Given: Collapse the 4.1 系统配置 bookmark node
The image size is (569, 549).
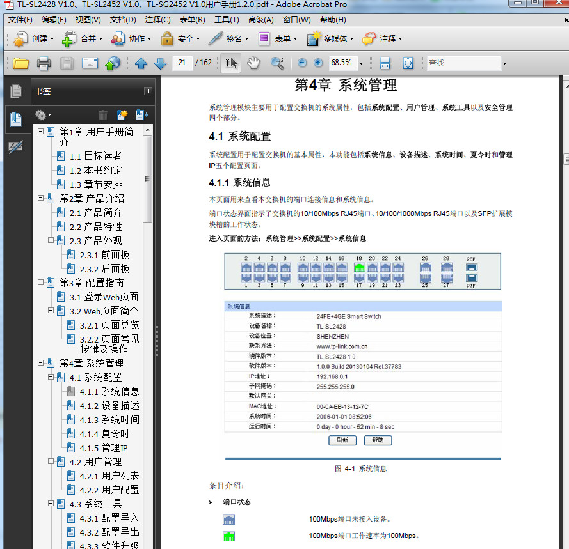Looking at the screenshot, I should 51,377.
